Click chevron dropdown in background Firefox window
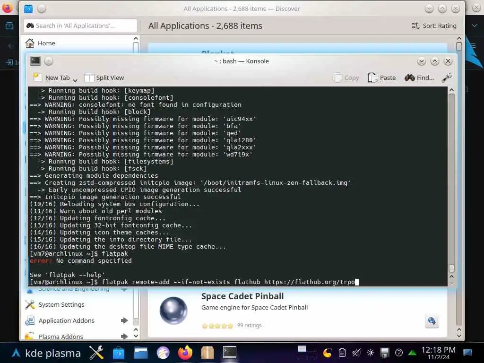Screen dimensions: 484x363 [x=475, y=26]
